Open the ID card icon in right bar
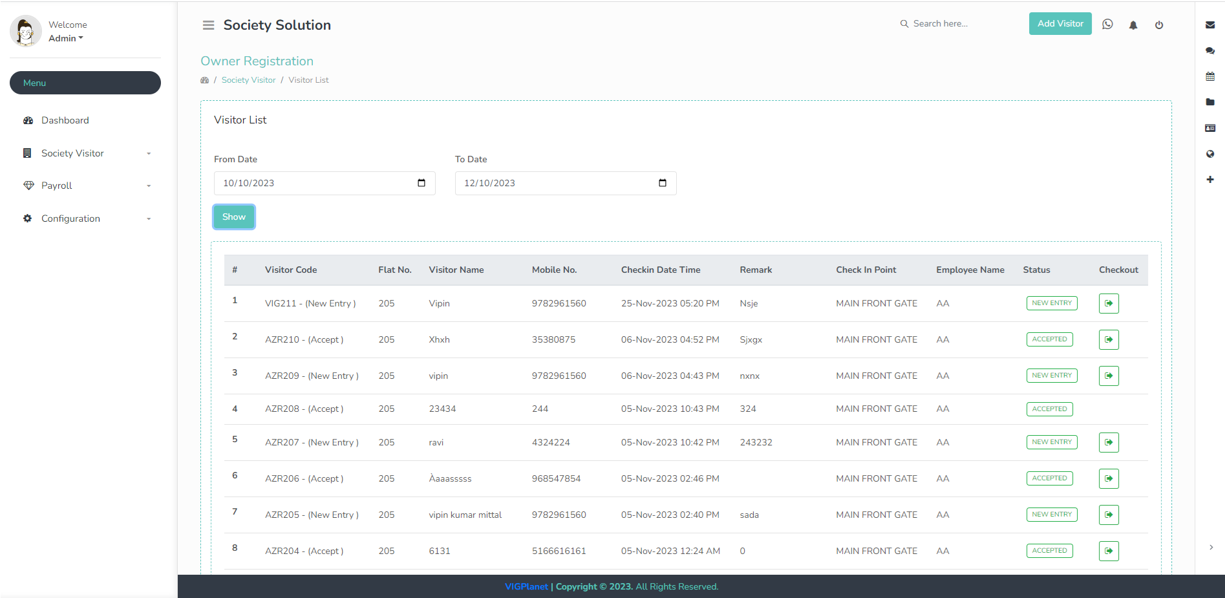Image resolution: width=1225 pixels, height=598 pixels. point(1210,128)
